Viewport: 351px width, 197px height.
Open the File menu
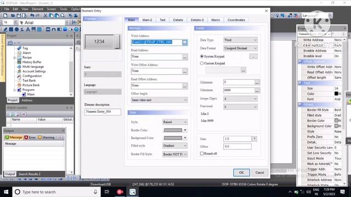click(x=7, y=9)
